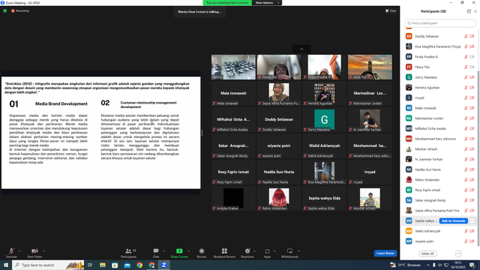The image size is (480, 270).
Task: Expand the arrow beside Whiteboards
Action: point(299,251)
